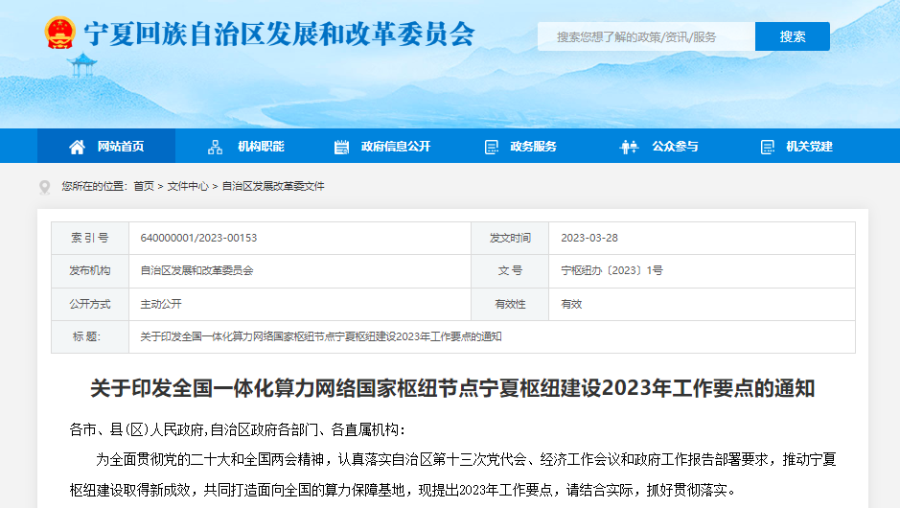
Task: Select the 有效 validity value
Action: [571, 304]
